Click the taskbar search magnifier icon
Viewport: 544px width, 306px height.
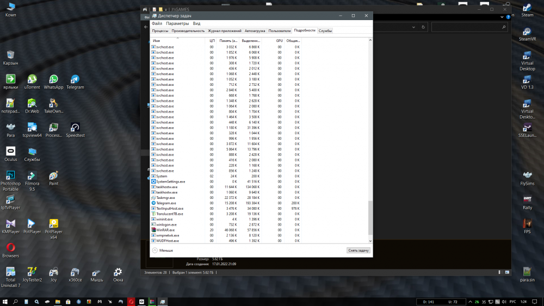pos(15,302)
